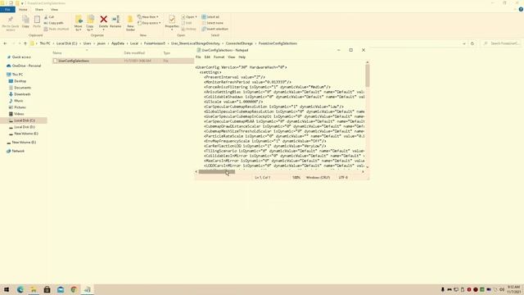Open Desktop in navigation pane
Screen dimensions: 524x295
point(20,81)
